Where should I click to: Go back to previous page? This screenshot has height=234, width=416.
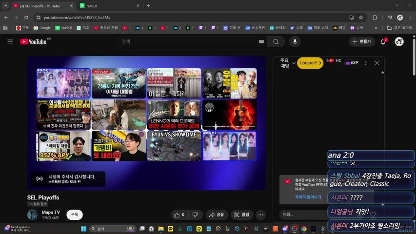6,18
